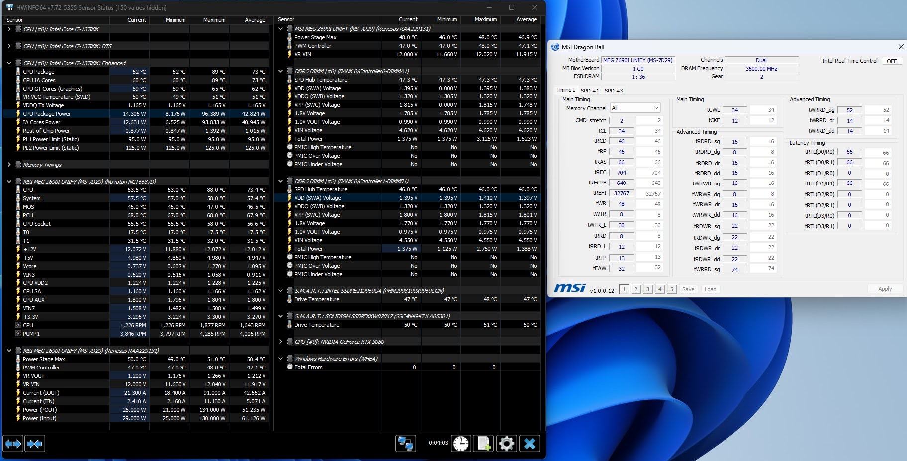This screenshot has width=907, height=461.
Task: Expand the Intel Core i7-13700K: DTS node
Action: [9, 46]
